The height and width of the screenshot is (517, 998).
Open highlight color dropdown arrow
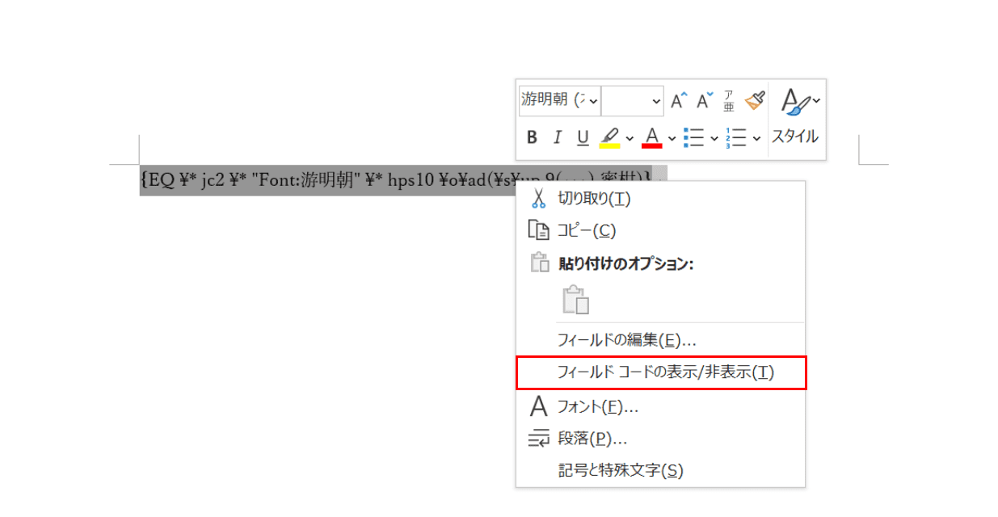click(630, 139)
